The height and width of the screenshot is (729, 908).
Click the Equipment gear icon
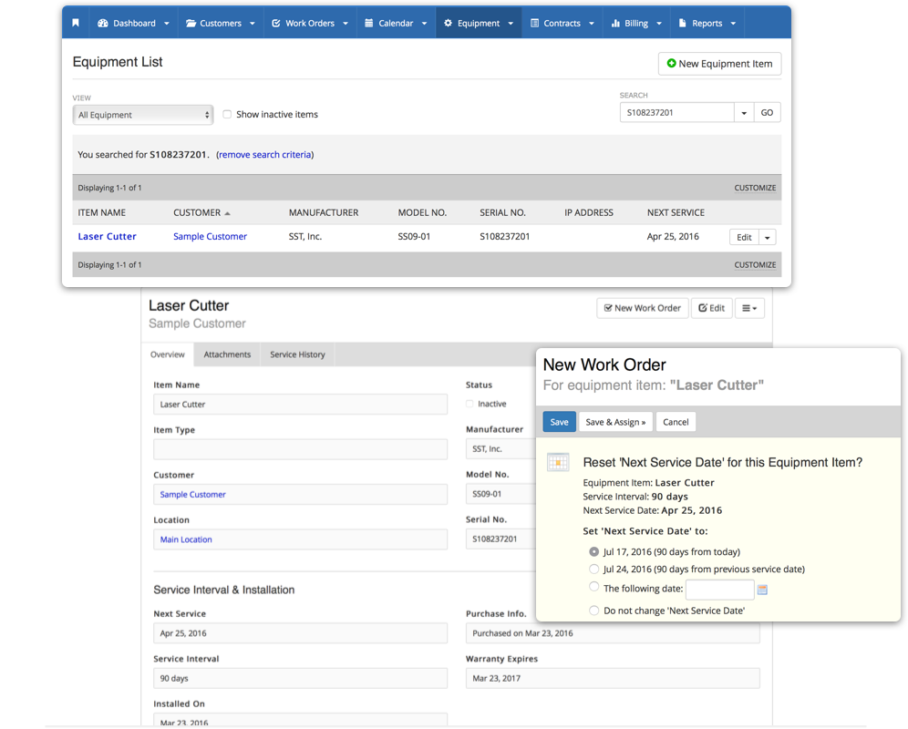click(x=448, y=23)
